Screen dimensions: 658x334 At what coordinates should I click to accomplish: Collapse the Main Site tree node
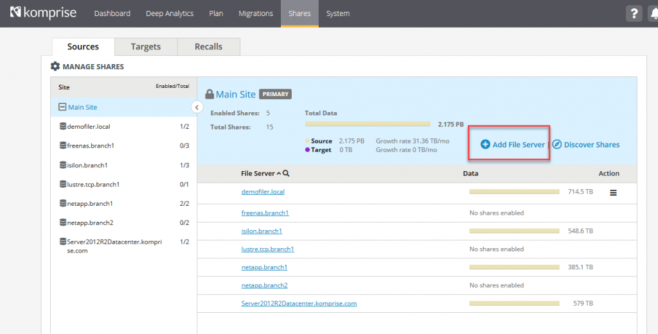pos(62,107)
